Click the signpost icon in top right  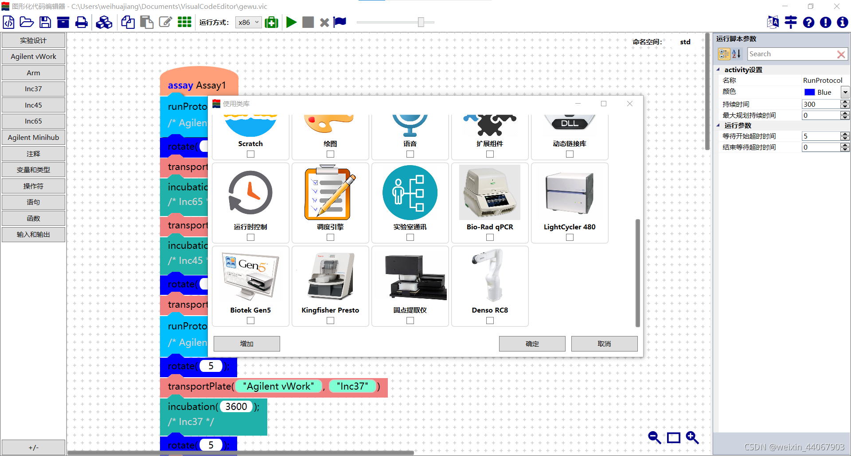(791, 22)
